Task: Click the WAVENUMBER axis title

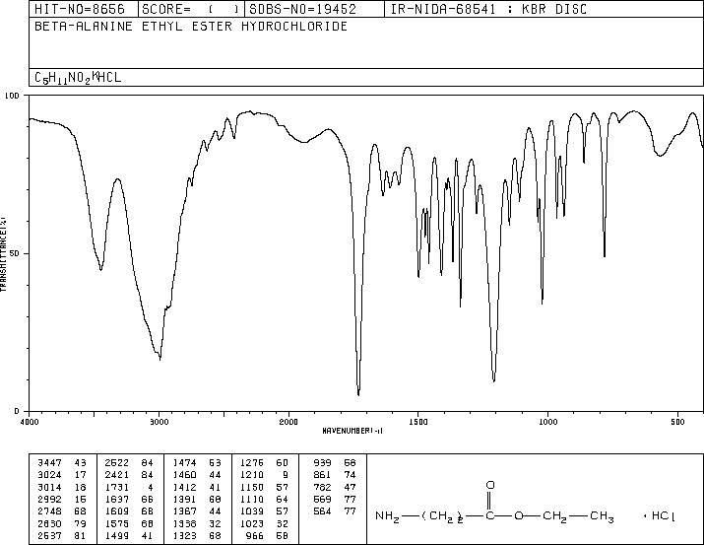Action: [352, 431]
